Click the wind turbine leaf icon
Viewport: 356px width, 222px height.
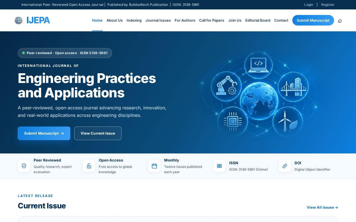coord(288,122)
